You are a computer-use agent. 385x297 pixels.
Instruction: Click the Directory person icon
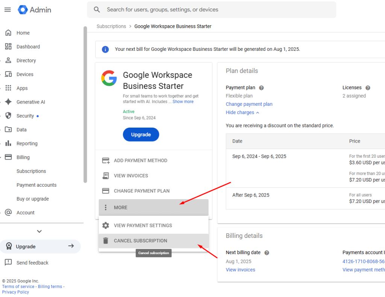(x=8, y=60)
